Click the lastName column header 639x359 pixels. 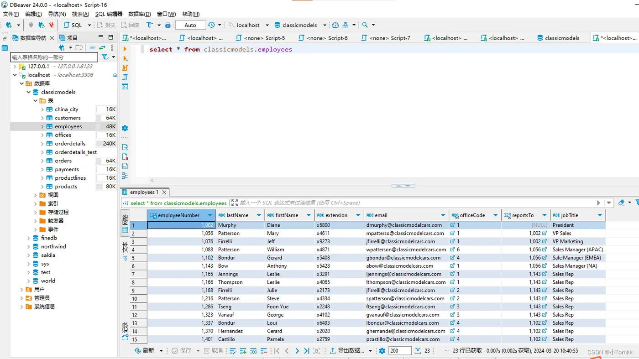point(240,215)
